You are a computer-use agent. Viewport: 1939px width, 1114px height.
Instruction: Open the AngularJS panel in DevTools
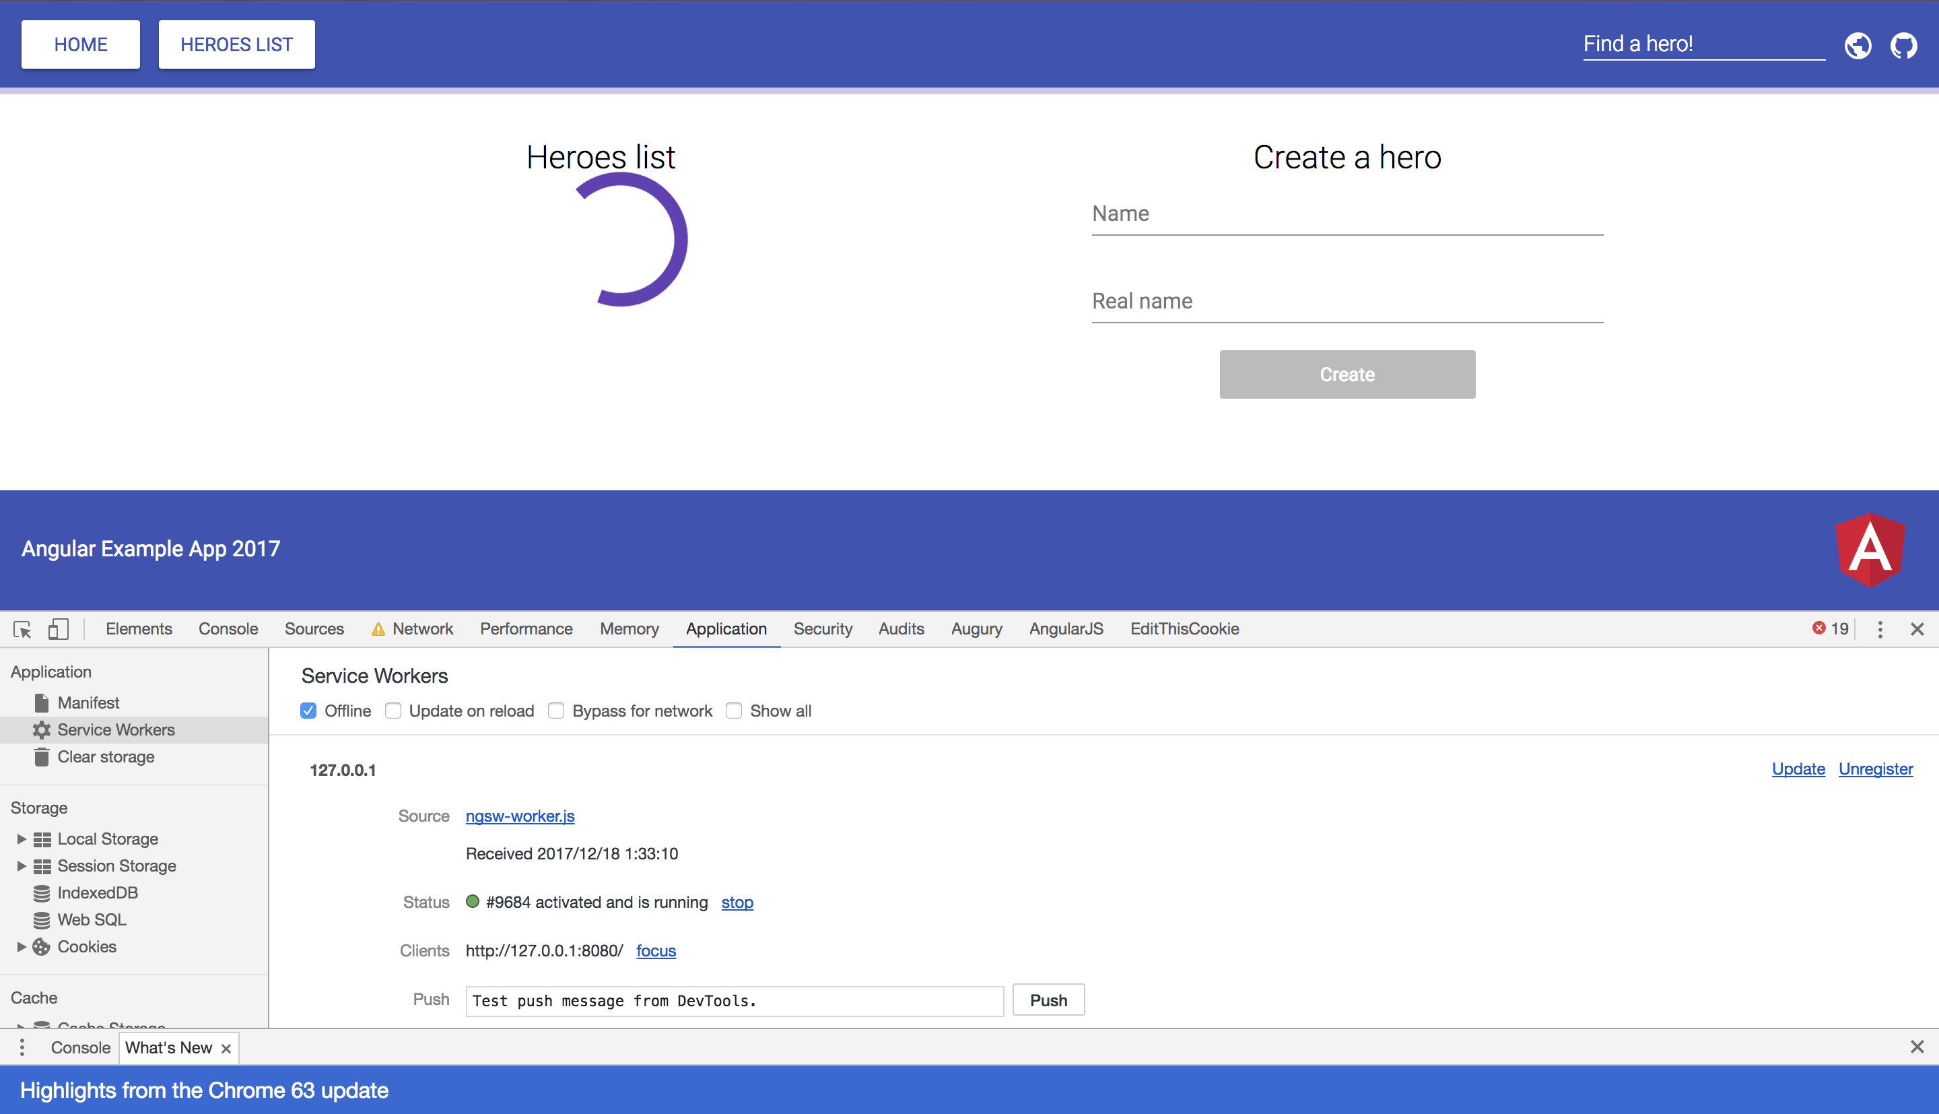1066,629
